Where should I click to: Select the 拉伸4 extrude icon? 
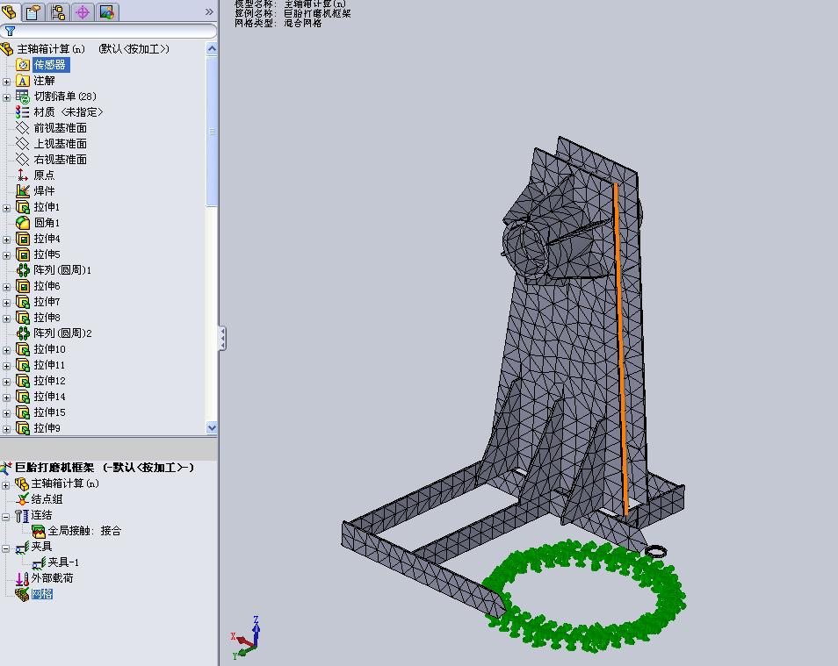pos(23,238)
